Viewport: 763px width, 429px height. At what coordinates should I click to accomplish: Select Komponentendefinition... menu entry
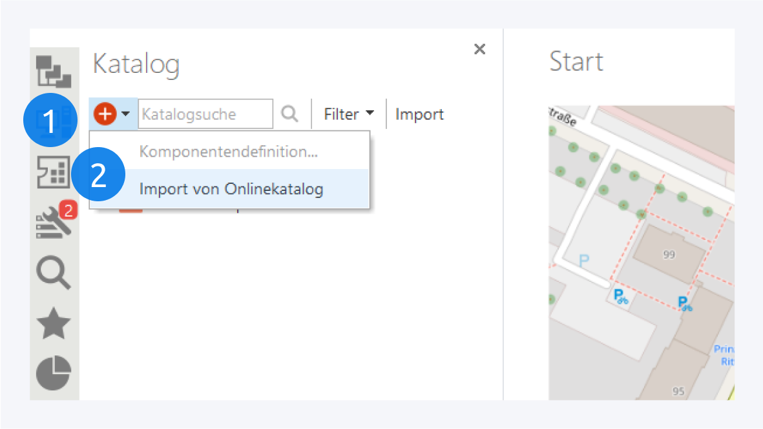click(x=229, y=152)
